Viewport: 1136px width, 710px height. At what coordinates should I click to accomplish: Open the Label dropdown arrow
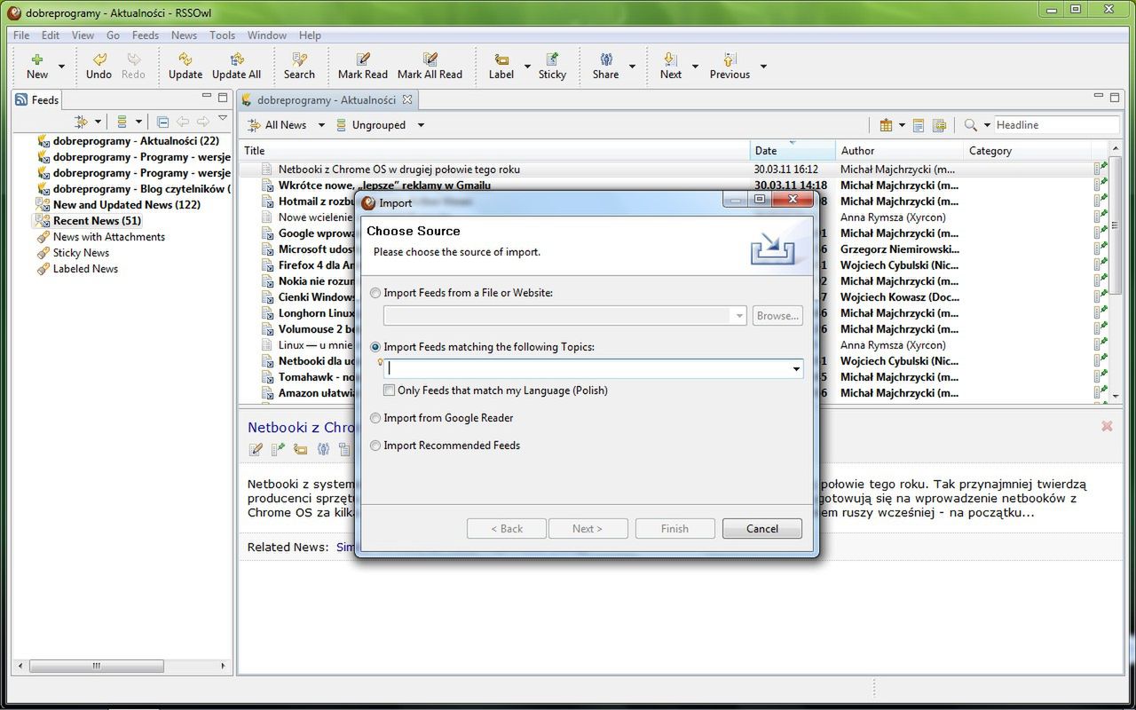pos(527,67)
